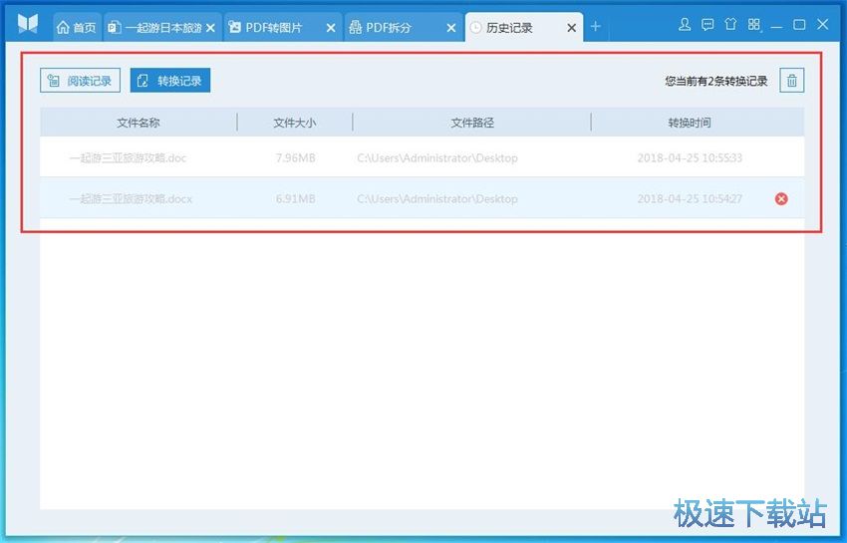Maximize the application window
Screen dimensions: 847x543
click(x=799, y=24)
